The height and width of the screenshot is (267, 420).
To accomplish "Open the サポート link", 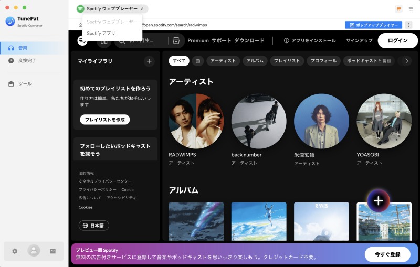I will [221, 41].
